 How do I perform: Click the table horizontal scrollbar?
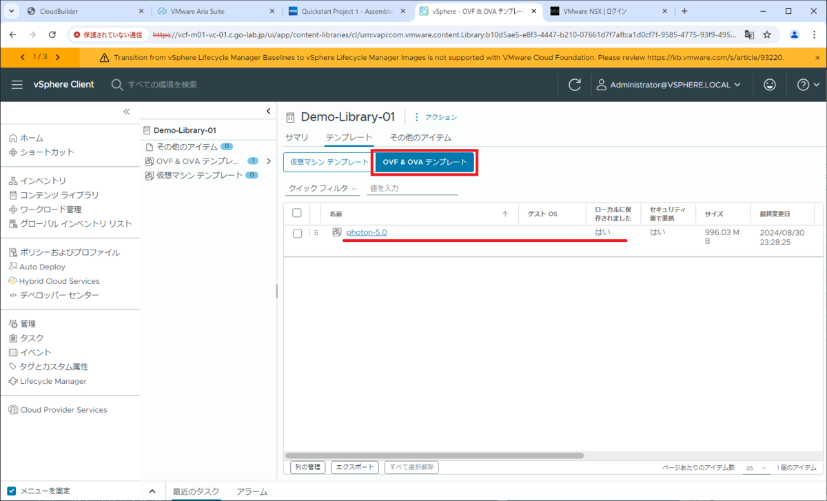[435, 456]
